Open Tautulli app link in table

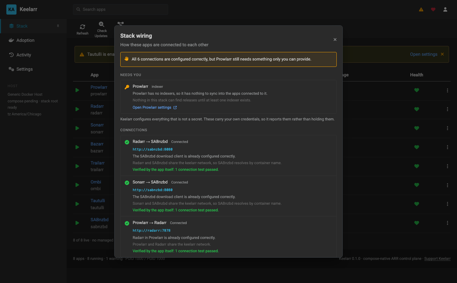pos(98,201)
